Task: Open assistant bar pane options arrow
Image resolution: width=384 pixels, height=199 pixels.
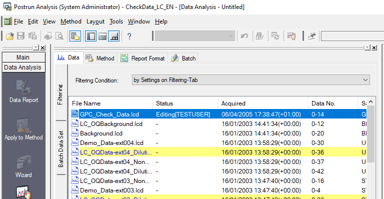Action: point(36,47)
